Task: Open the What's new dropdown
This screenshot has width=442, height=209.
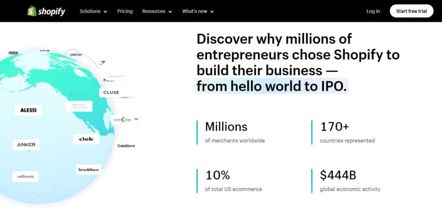Action: [x=198, y=11]
